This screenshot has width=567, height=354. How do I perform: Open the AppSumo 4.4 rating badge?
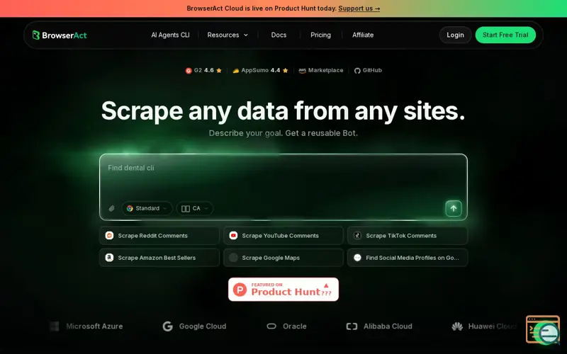260,70
